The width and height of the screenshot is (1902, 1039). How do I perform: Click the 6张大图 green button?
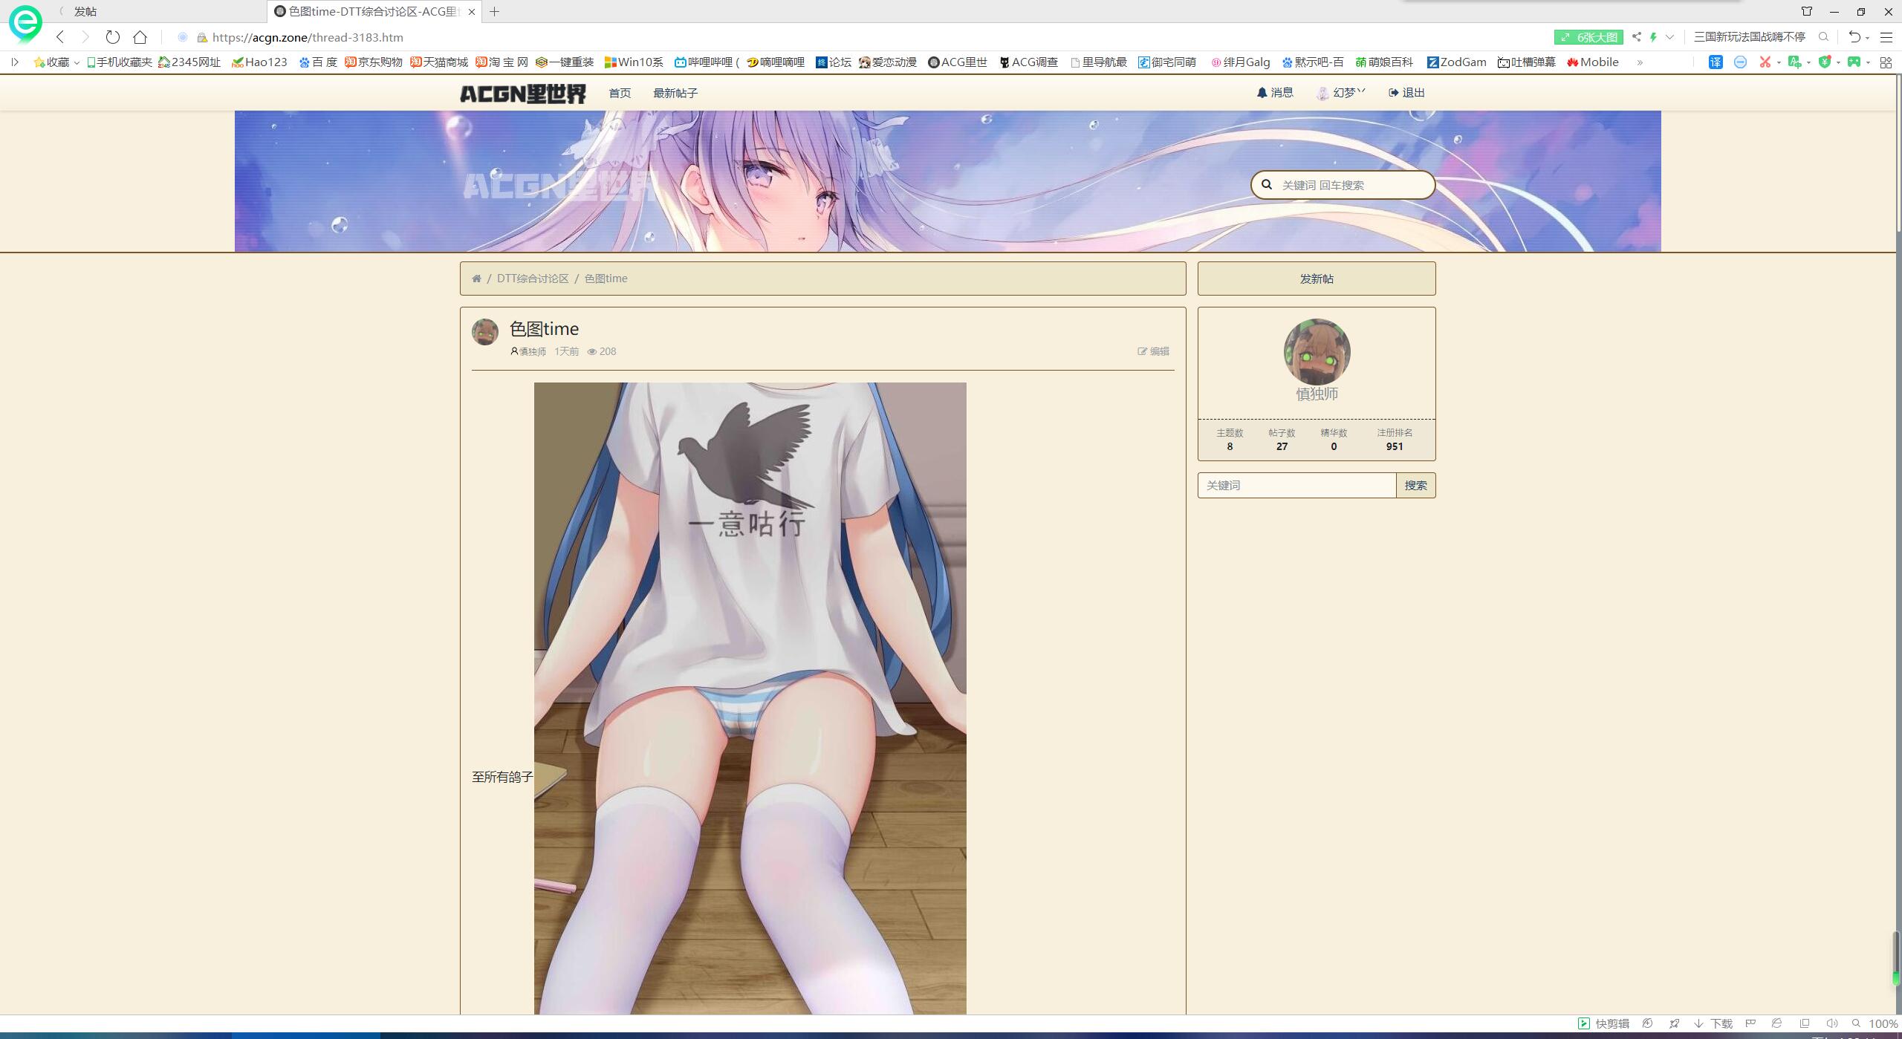(1588, 37)
